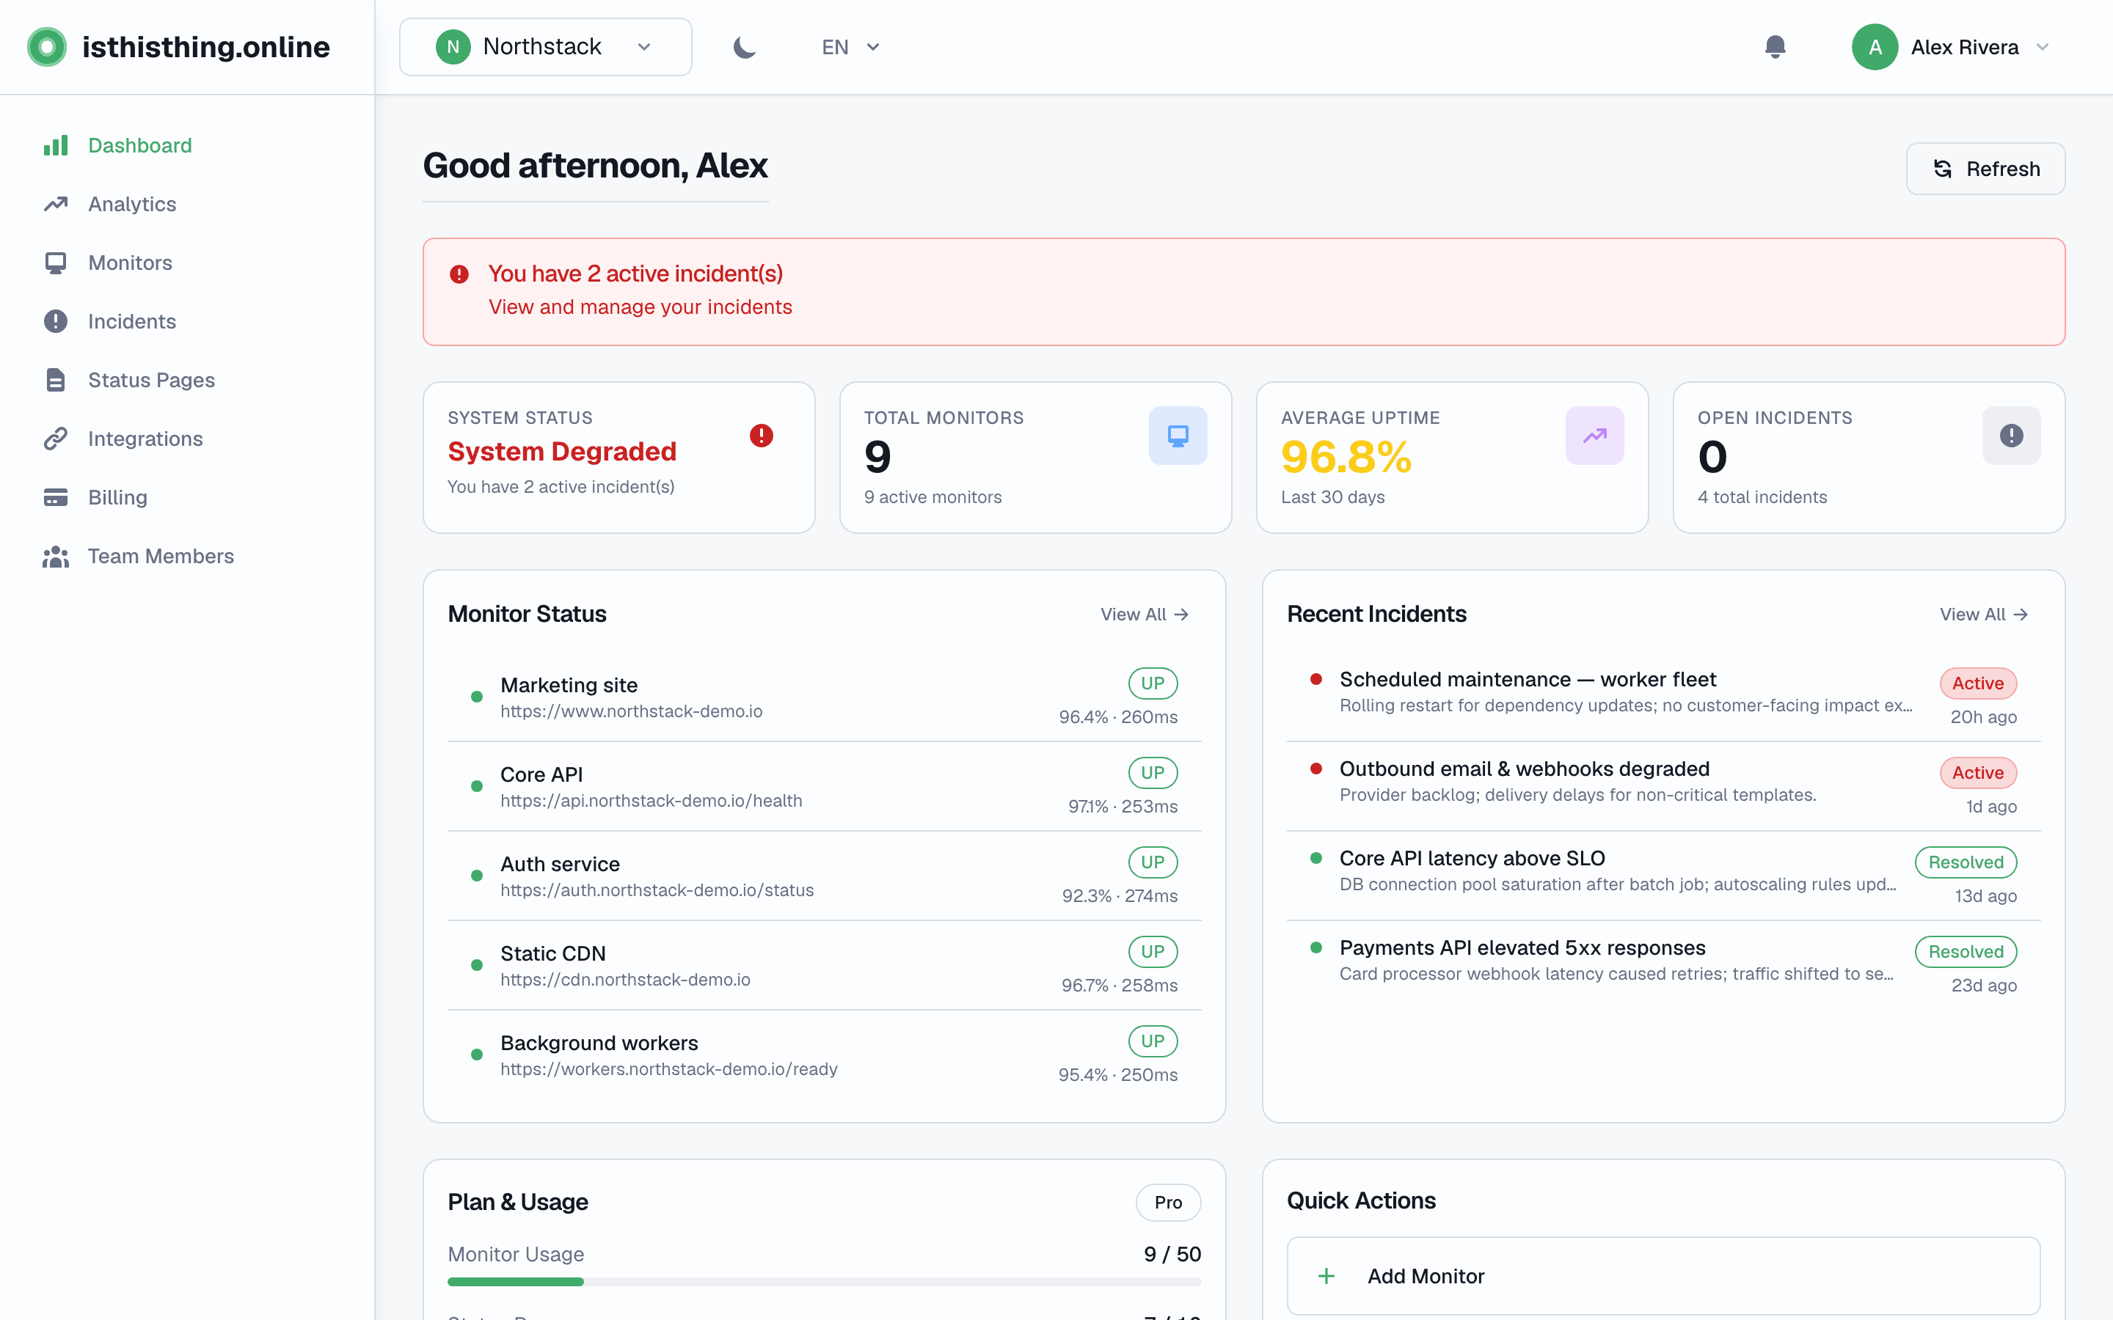Open the Auth service monitor row
2113x1320 pixels.
pyautogui.click(x=824, y=876)
